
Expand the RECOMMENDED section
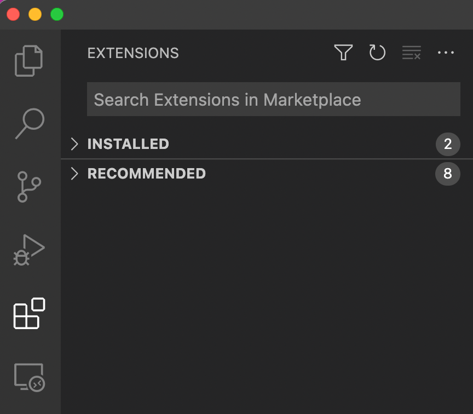74,174
